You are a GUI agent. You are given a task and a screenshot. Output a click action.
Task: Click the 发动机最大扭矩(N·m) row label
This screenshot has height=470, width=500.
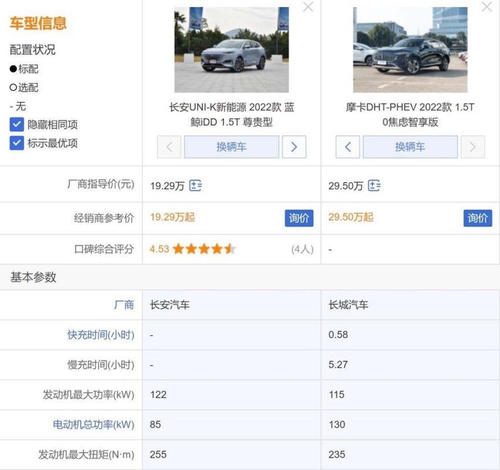point(86,455)
